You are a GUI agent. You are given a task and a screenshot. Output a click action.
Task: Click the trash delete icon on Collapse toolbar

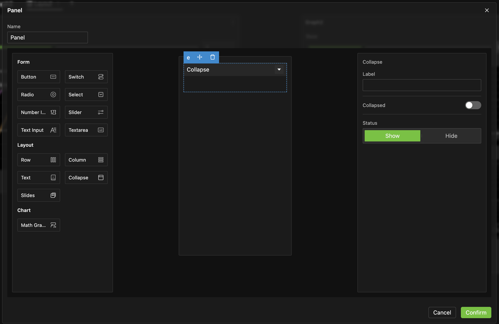(x=212, y=57)
